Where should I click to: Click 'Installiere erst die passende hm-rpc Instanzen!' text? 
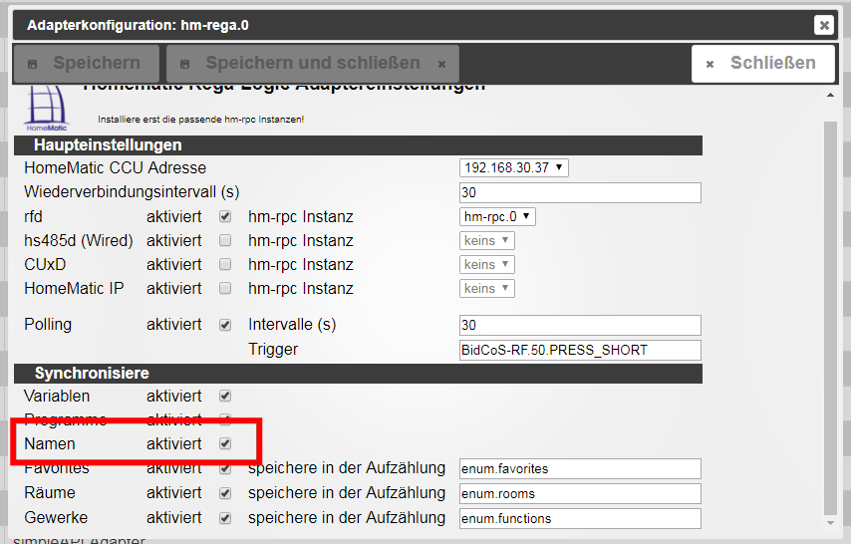point(201,120)
